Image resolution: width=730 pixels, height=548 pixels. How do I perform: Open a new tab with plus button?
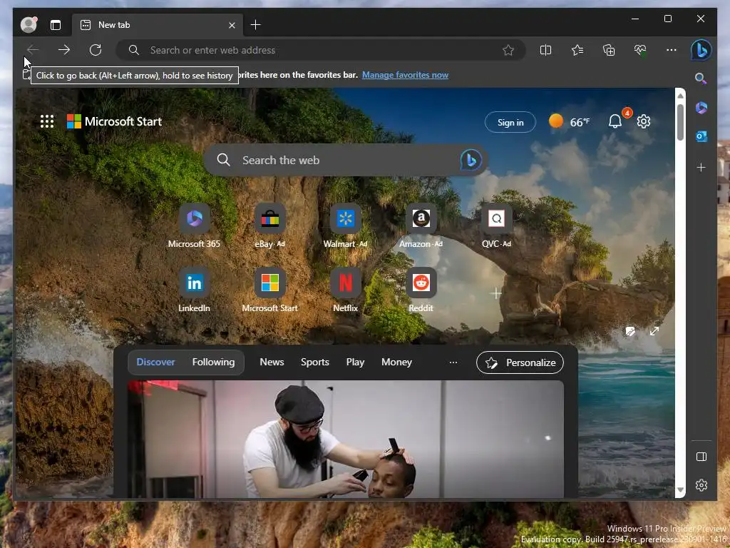256,25
